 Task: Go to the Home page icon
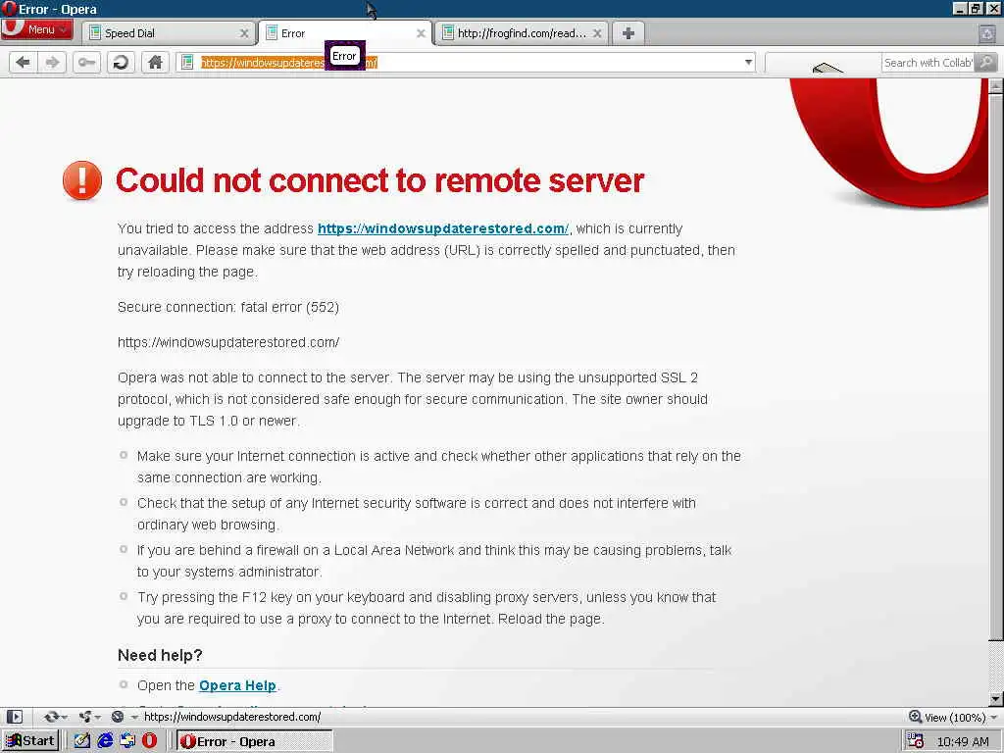coord(155,62)
